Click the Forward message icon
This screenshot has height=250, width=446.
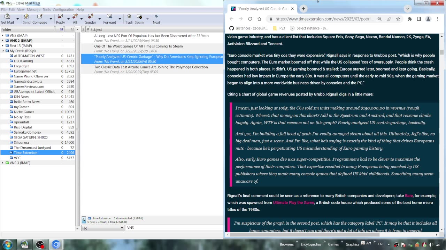(x=109, y=16)
